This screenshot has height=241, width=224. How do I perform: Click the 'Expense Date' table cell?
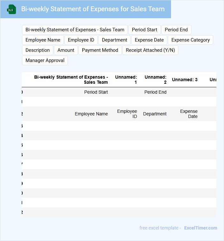[189, 114]
